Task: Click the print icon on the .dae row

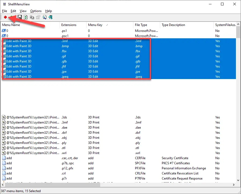Action: [x=4, y=127]
